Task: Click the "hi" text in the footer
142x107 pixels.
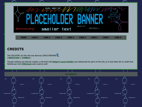Action: [x=66, y=74]
